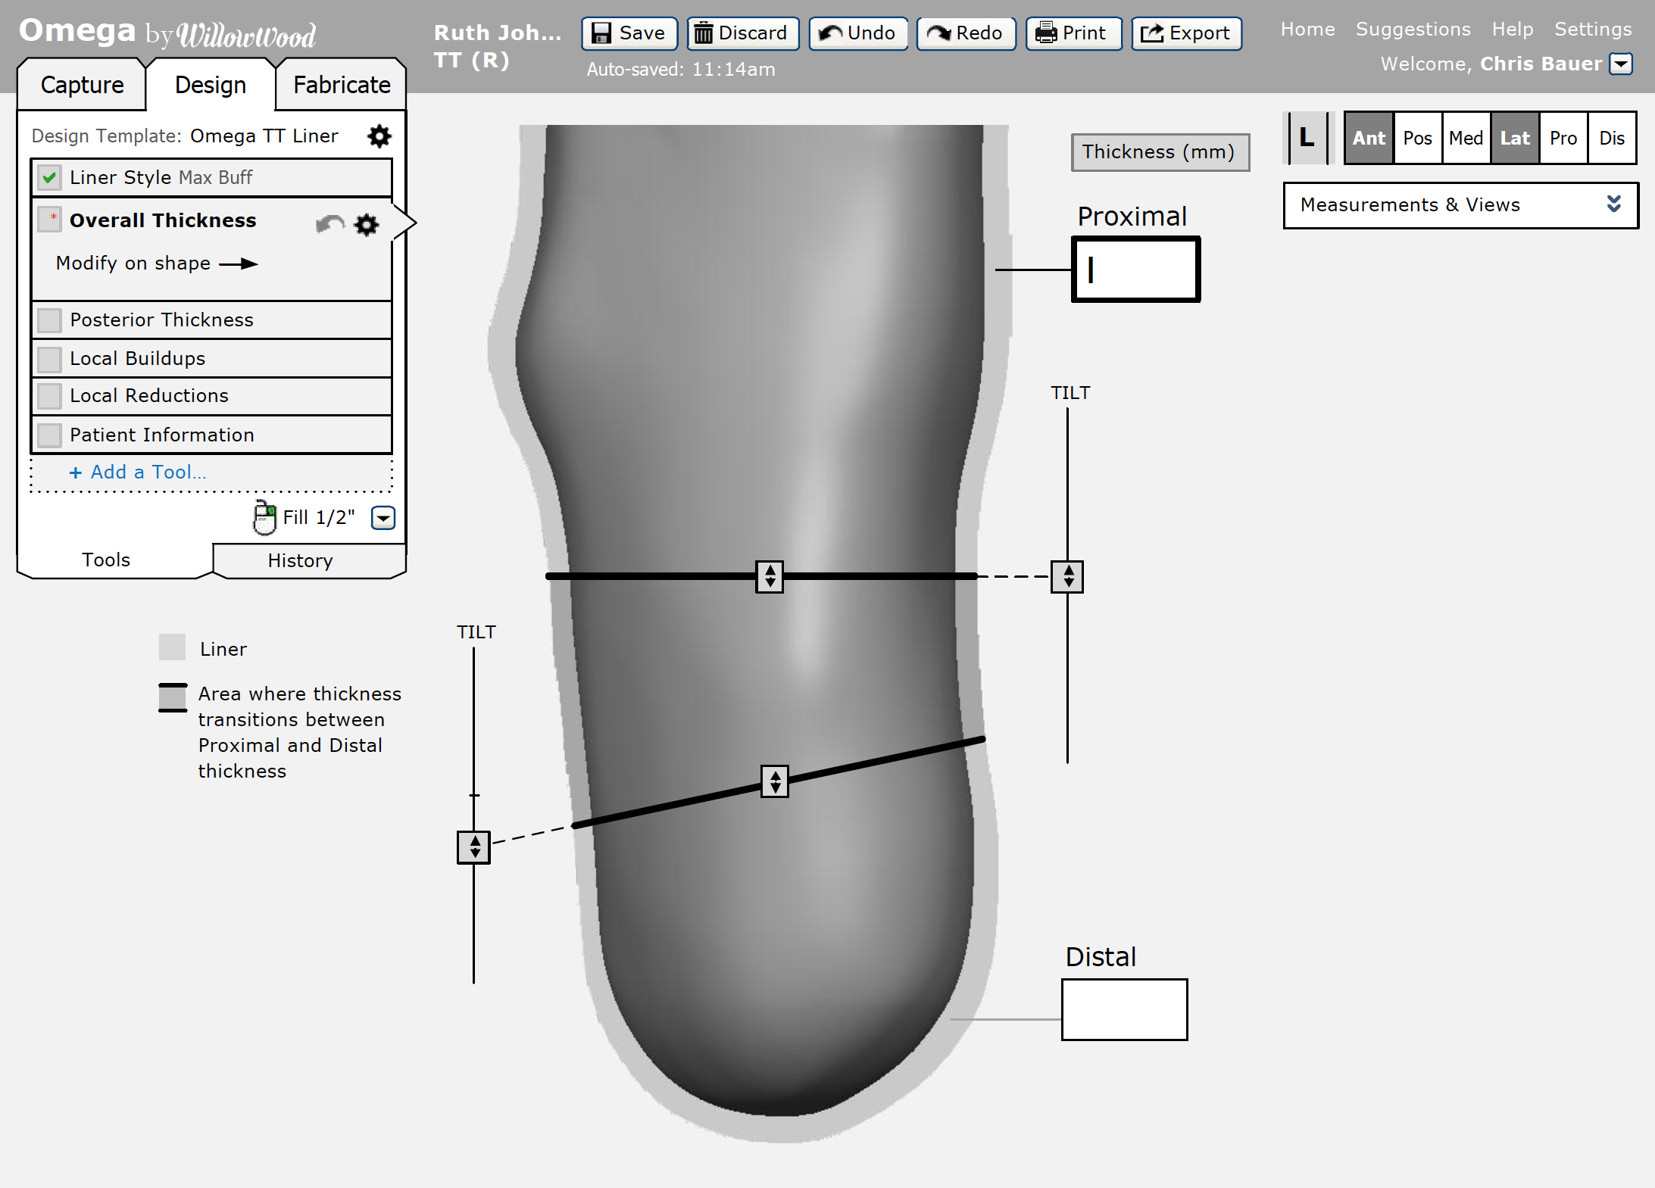This screenshot has width=1655, height=1188.
Task: Click the Export button
Action: click(1186, 33)
